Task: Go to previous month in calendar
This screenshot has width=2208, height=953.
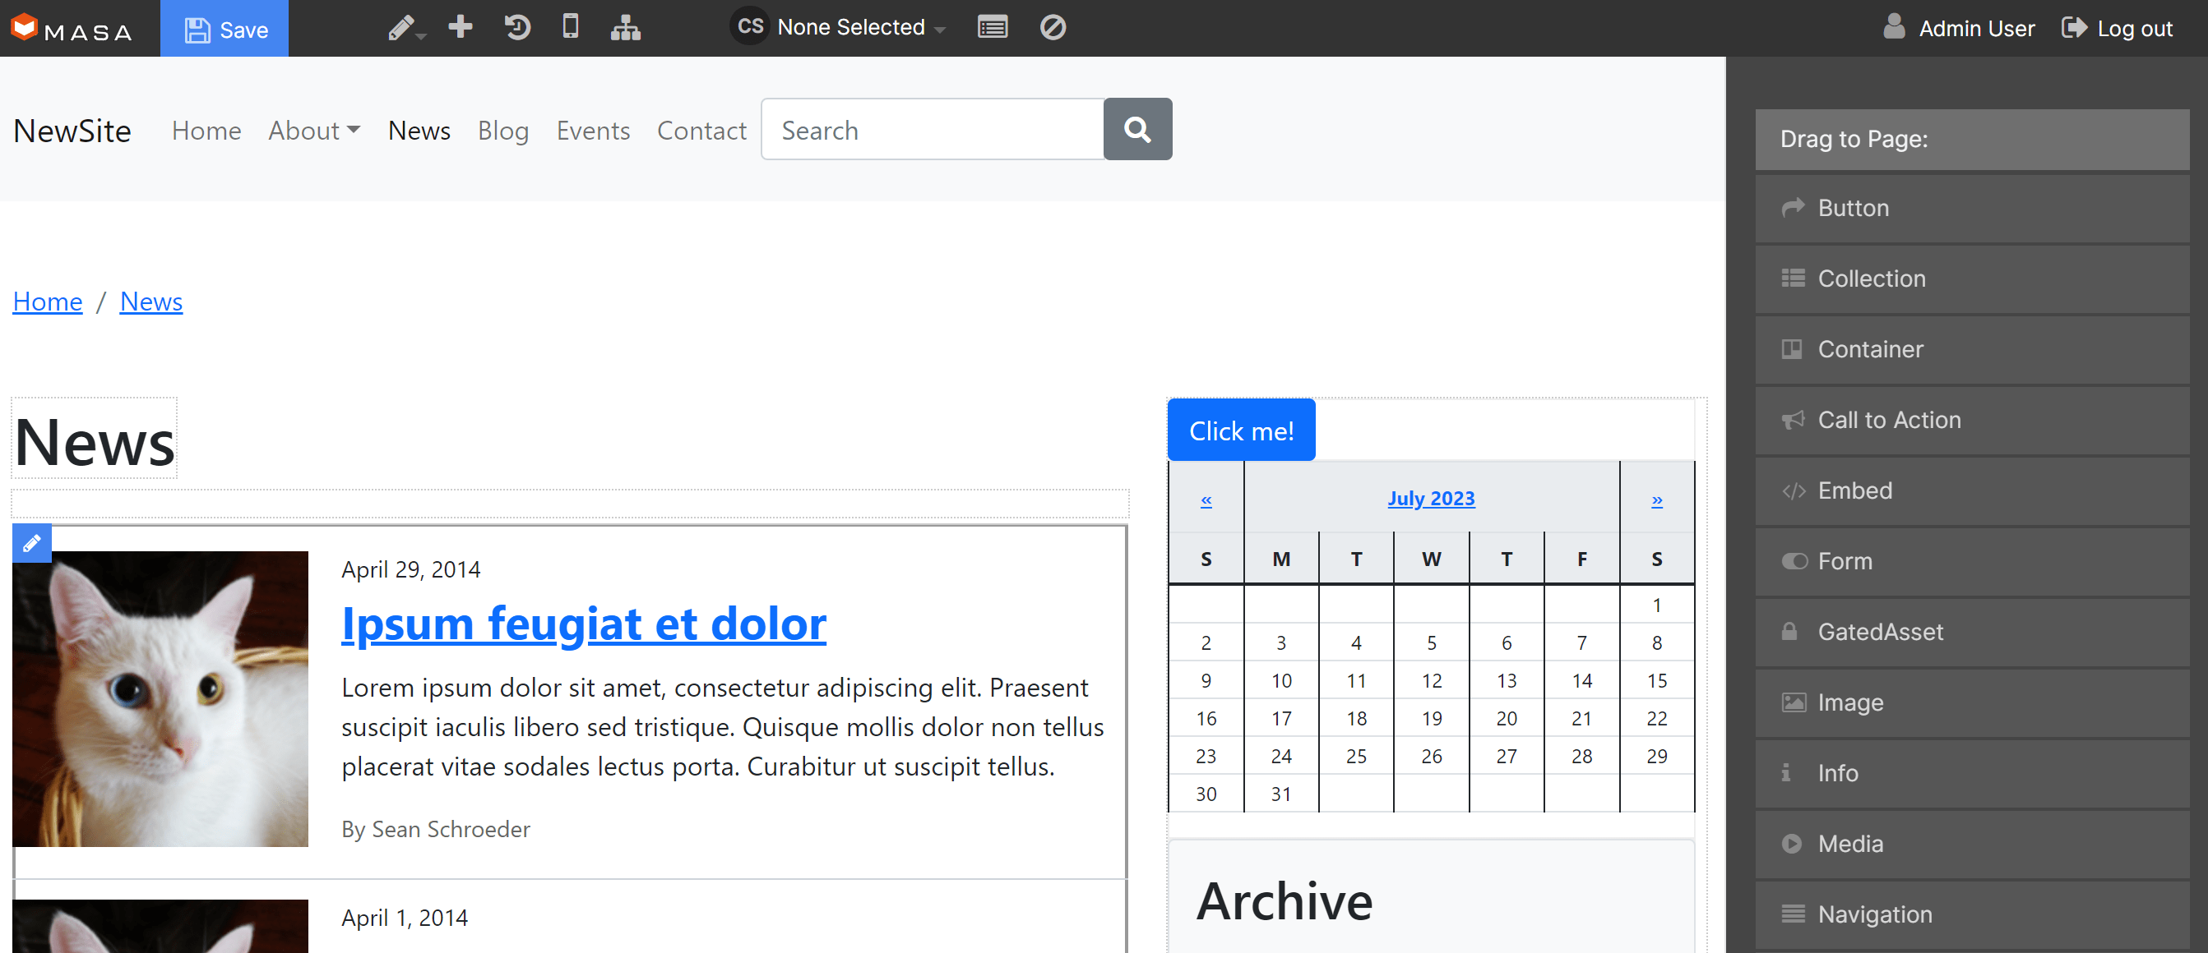Action: pyautogui.click(x=1205, y=500)
